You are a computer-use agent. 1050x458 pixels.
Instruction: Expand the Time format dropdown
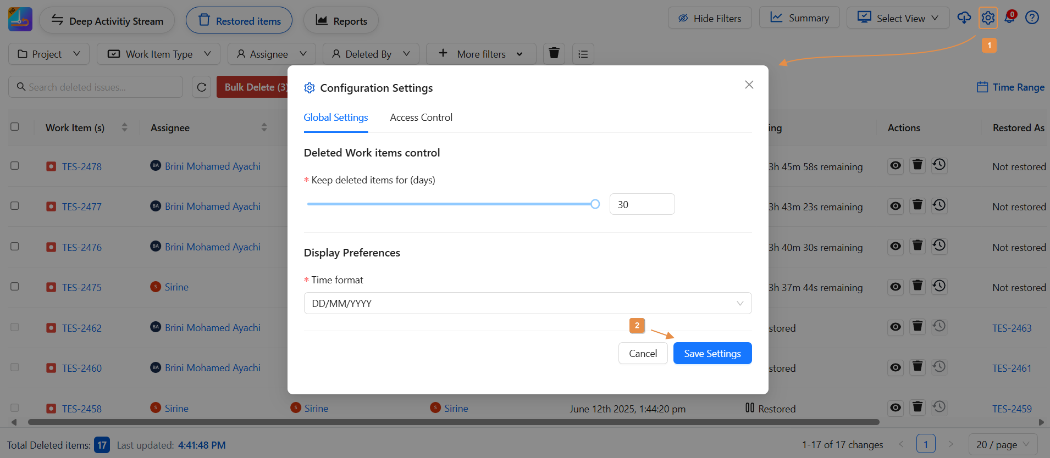pyautogui.click(x=527, y=303)
